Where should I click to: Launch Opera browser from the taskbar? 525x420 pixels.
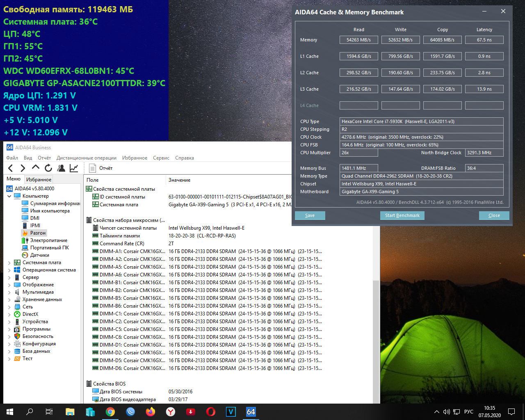coord(211,412)
